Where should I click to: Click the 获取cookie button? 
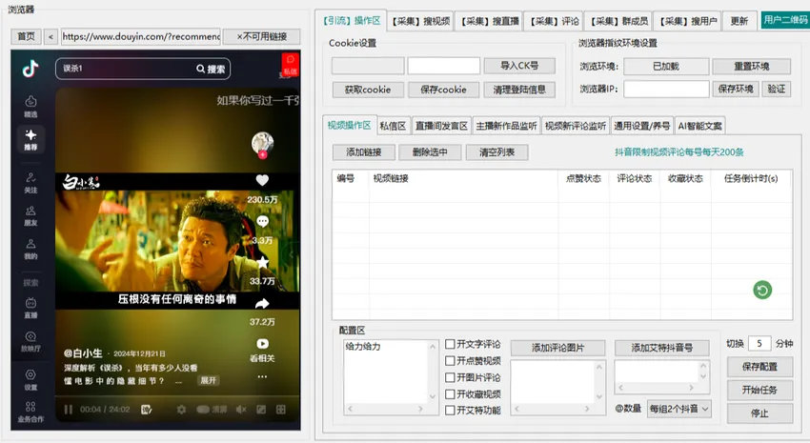click(x=368, y=90)
